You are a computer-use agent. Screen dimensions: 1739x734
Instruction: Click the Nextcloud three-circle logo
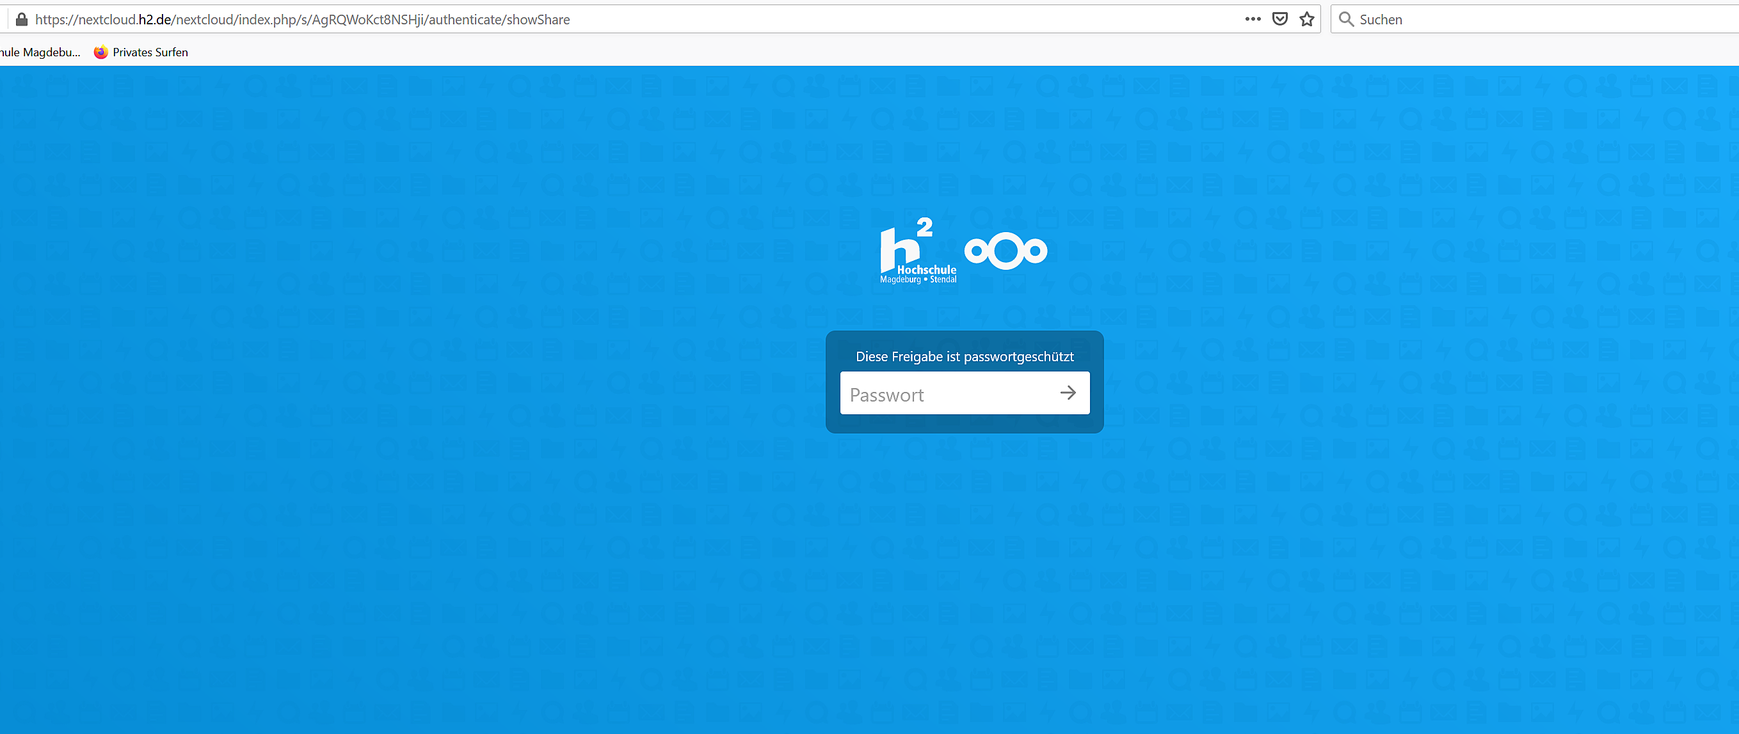tap(1006, 251)
